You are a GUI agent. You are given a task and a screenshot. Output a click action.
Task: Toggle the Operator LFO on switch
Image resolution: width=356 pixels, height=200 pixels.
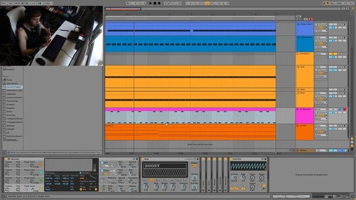tap(102, 163)
